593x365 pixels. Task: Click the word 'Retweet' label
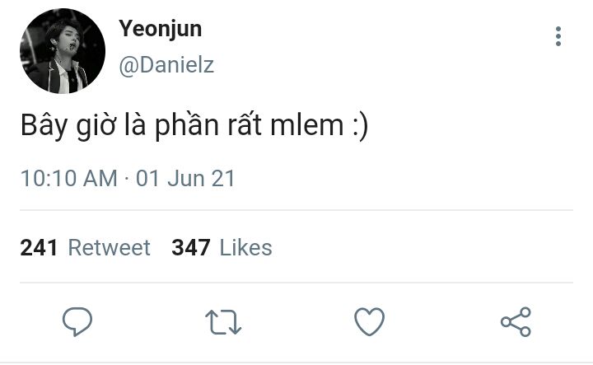(x=110, y=248)
